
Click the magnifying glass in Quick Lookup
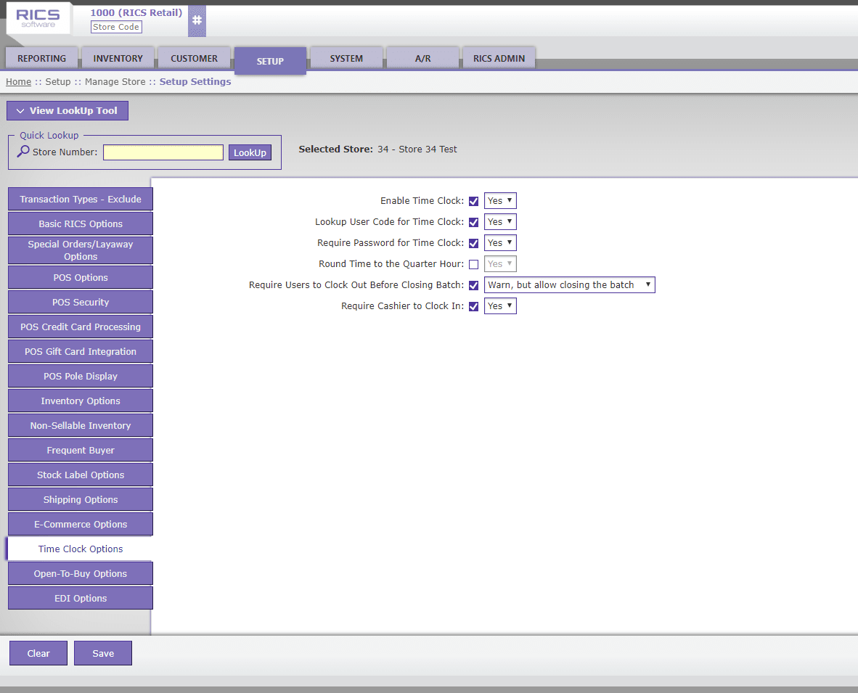[23, 152]
